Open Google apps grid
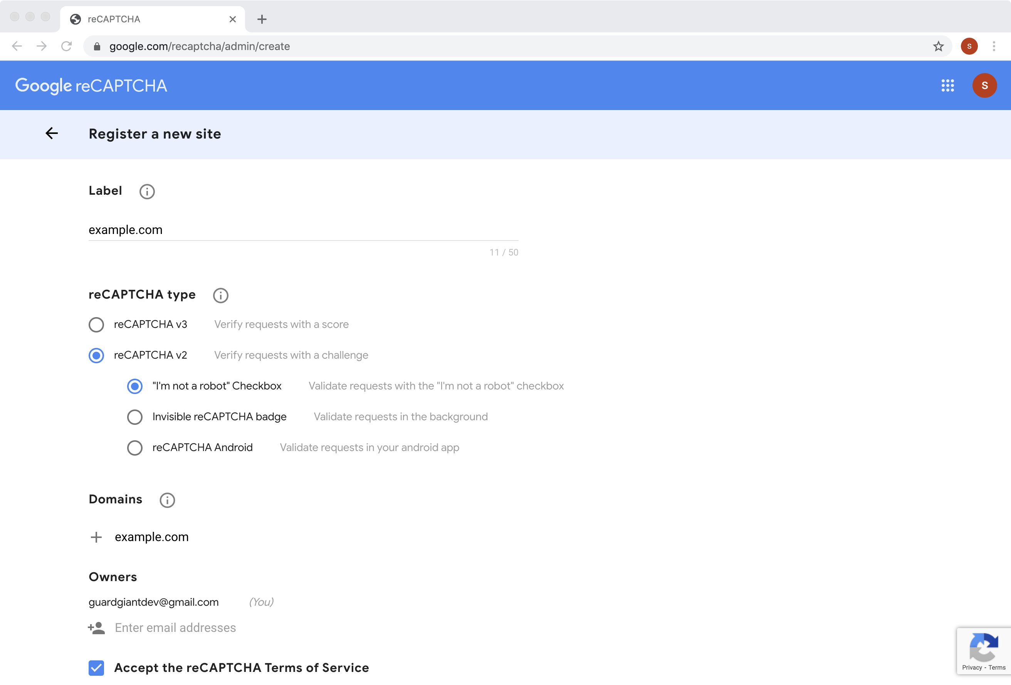 [947, 85]
